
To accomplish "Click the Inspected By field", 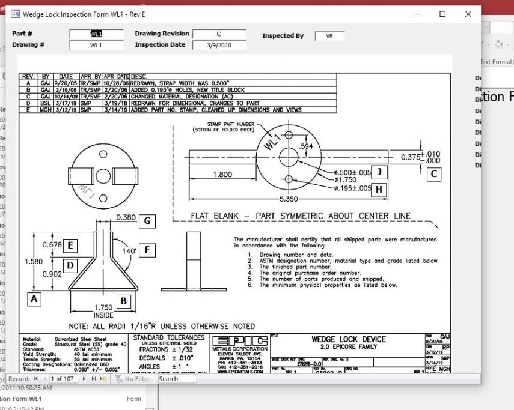I will pyautogui.click(x=329, y=36).
